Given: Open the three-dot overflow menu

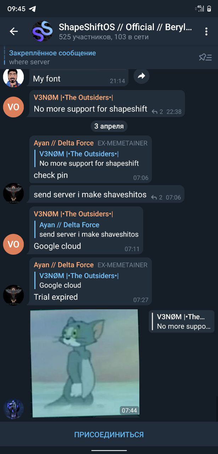Looking at the screenshot, I should [206, 32].
